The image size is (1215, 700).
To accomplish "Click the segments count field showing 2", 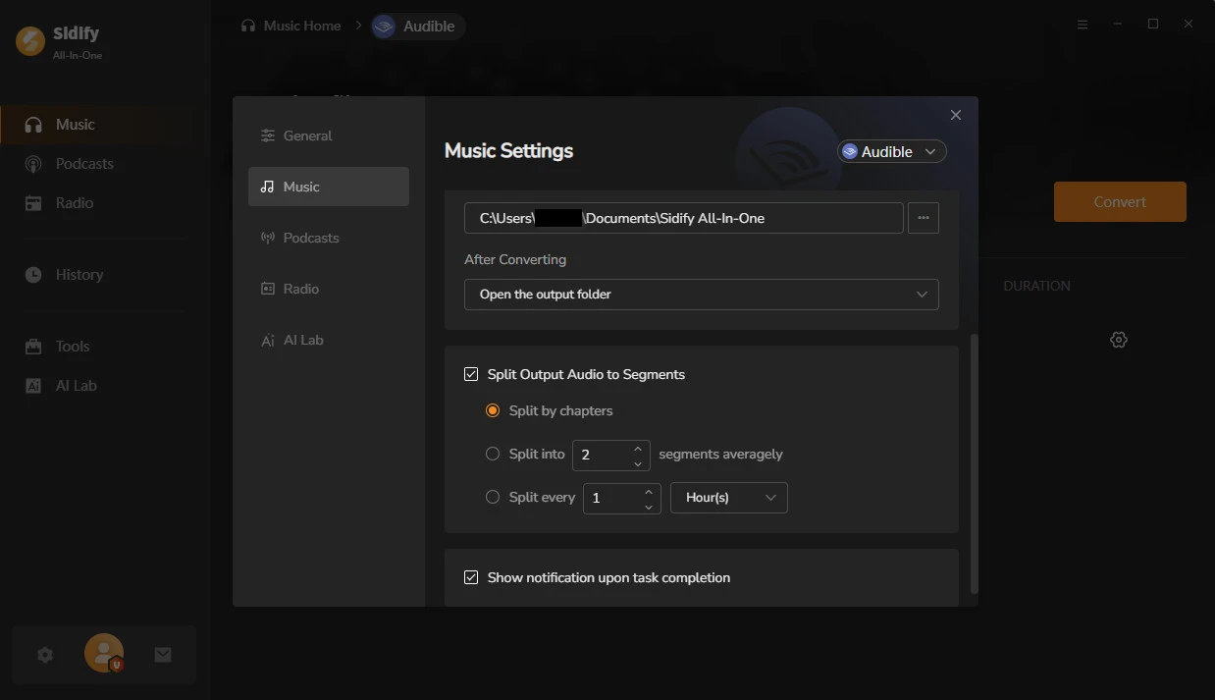I will [x=601, y=455].
